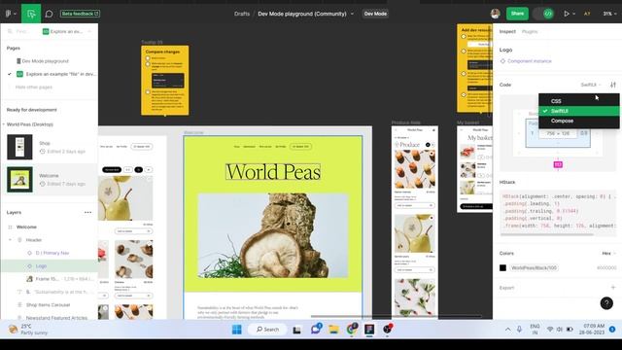
Task: Open the file title dropdown chevron
Action: [x=352, y=14]
